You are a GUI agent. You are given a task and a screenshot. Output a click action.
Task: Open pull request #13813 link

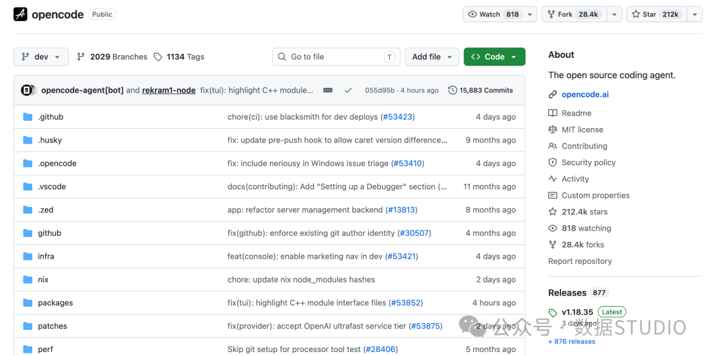tap(402, 210)
